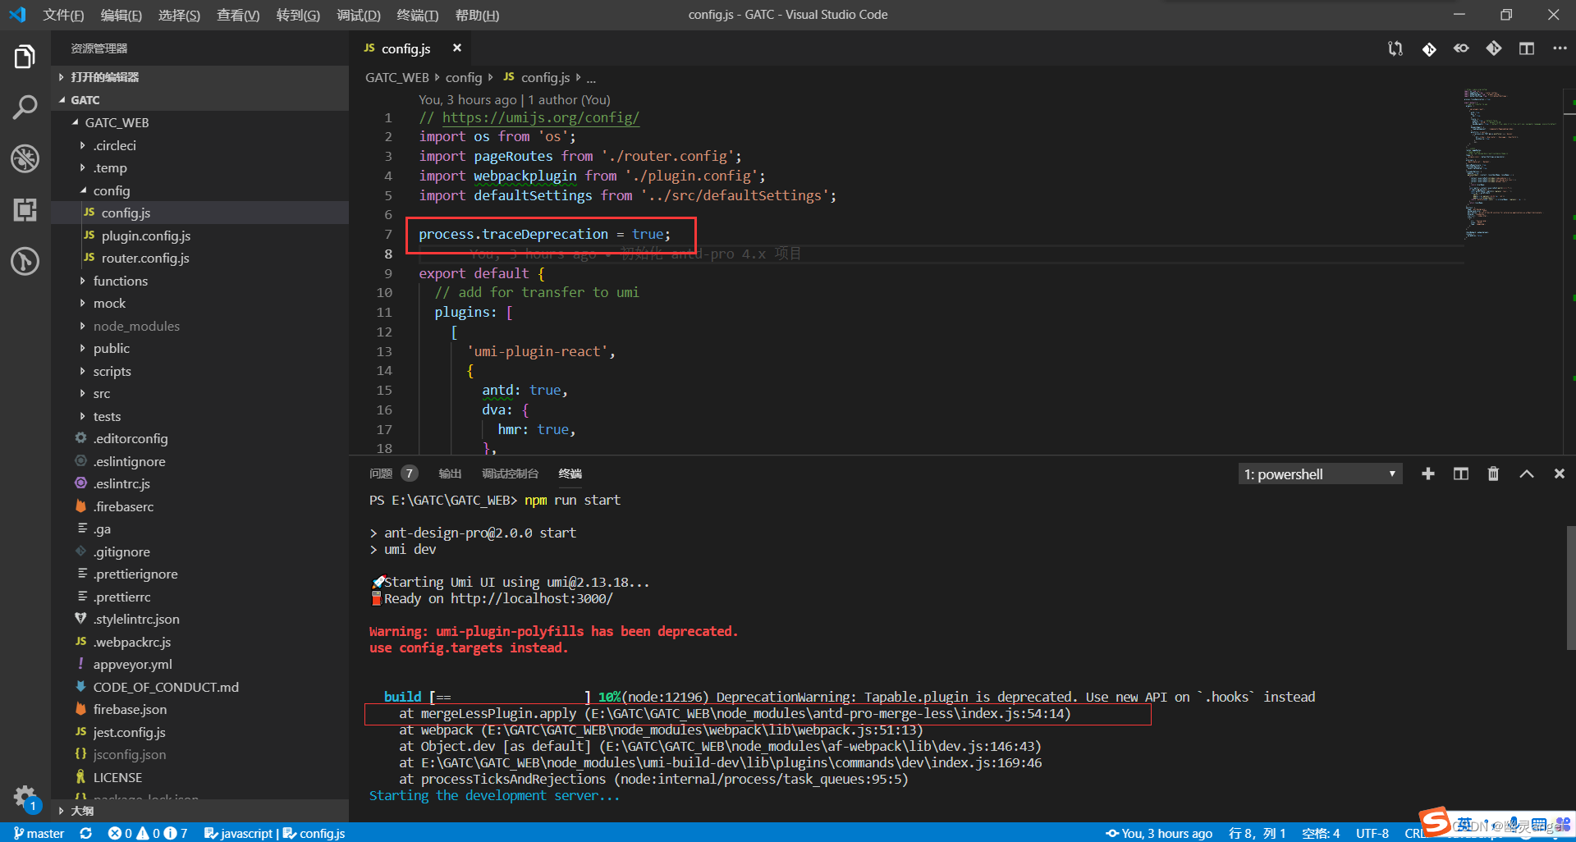Open the 选择(S) menu

(179, 15)
